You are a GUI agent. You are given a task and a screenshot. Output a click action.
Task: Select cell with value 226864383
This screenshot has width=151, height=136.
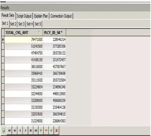pyautogui.click(x=54, y=121)
